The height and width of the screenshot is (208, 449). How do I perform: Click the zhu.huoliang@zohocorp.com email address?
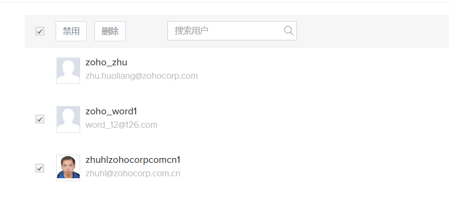pos(142,76)
